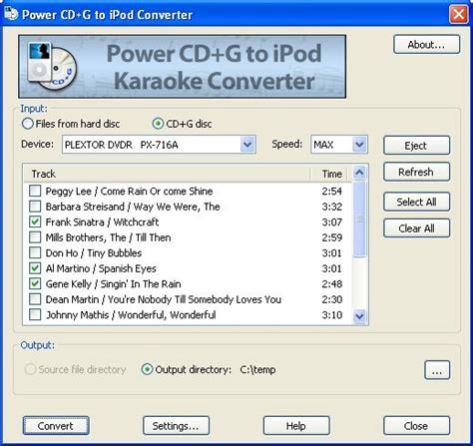Select You're Nobody Till Somebody Loves You row
The image size is (473, 446).
[164, 299]
